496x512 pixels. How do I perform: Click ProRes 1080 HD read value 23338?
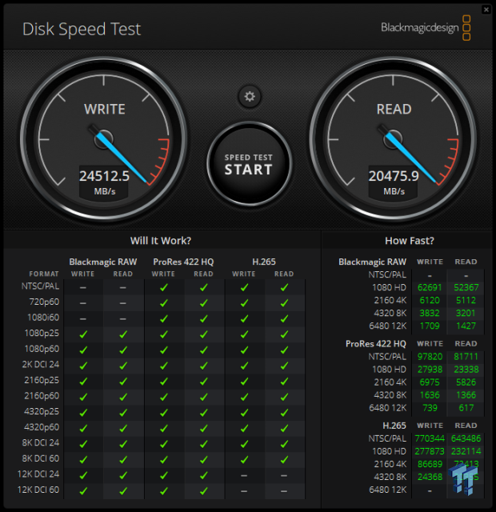click(x=466, y=370)
